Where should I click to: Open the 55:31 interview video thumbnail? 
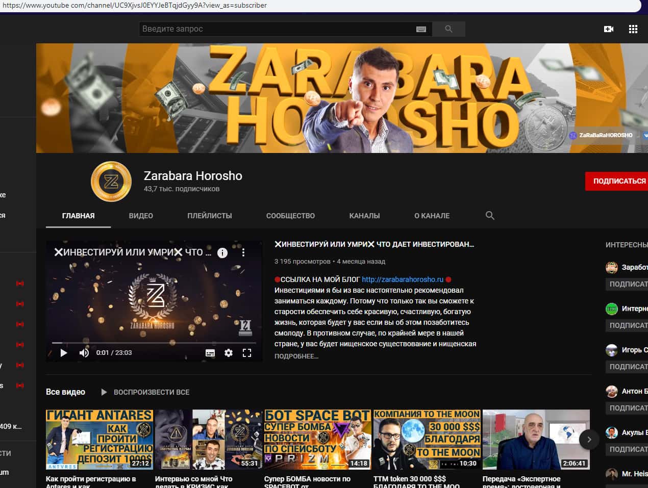[208, 439]
